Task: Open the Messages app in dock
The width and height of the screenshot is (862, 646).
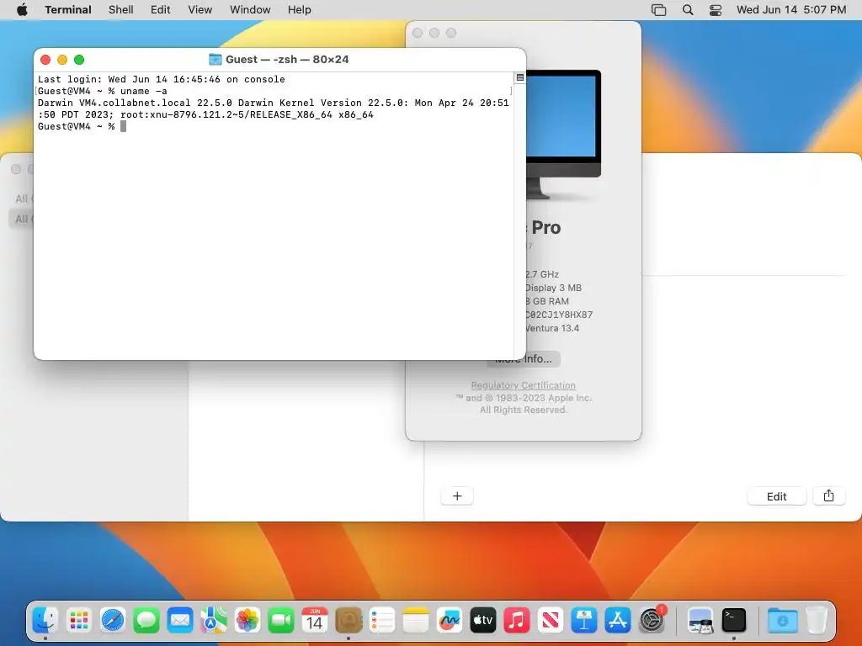Action: [x=146, y=620]
